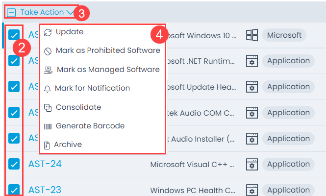Click the bell icon for Mark for Notification
The width and height of the screenshot is (326, 196).
point(48,89)
